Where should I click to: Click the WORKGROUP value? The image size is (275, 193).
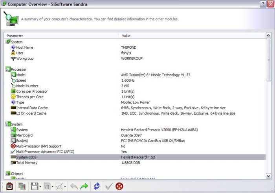point(132,58)
